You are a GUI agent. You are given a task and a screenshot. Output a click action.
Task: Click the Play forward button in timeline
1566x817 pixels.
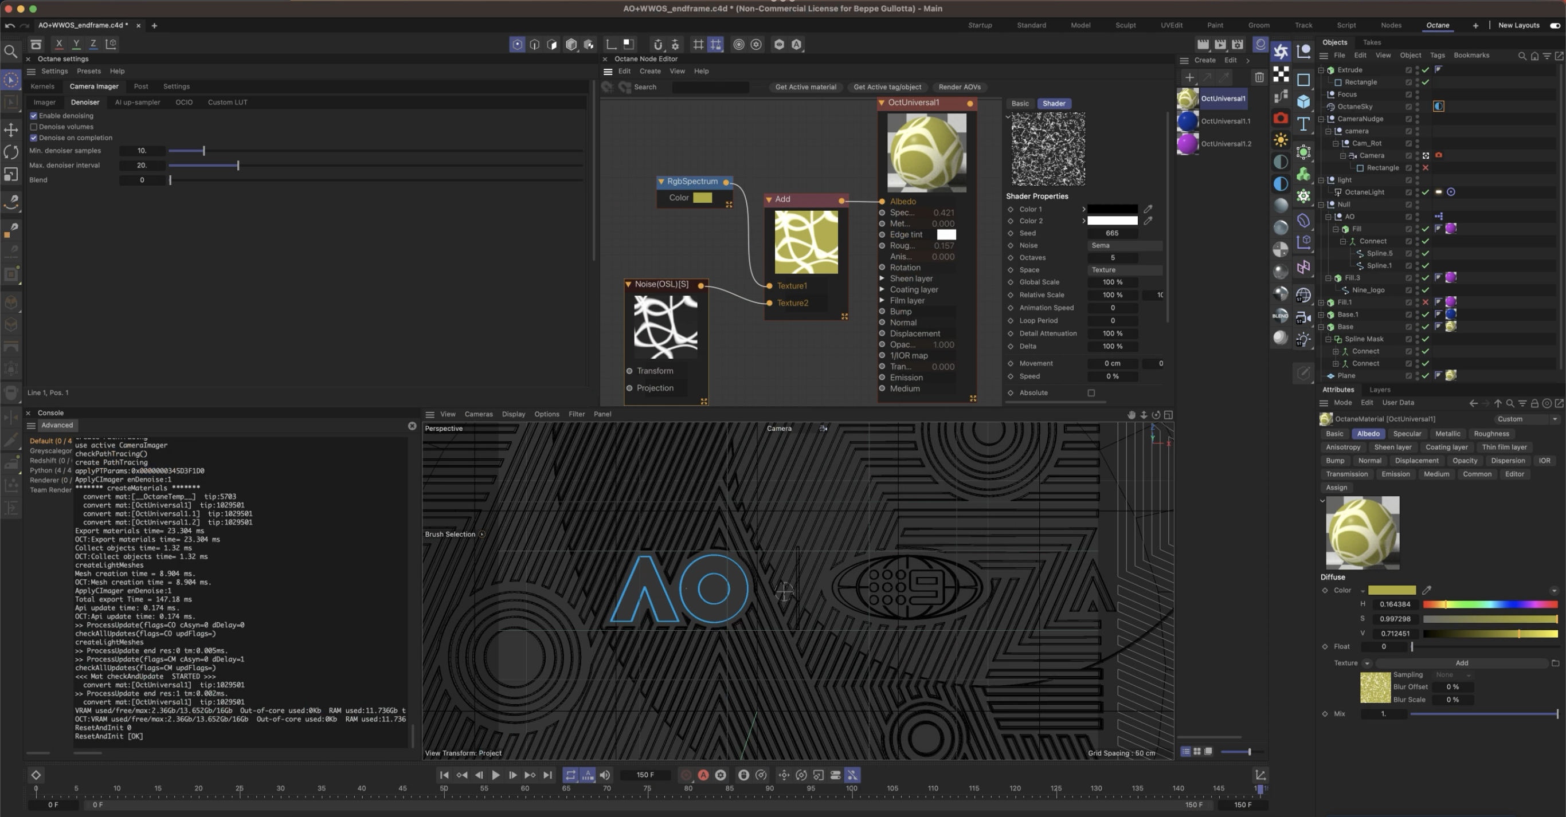[x=495, y=775]
